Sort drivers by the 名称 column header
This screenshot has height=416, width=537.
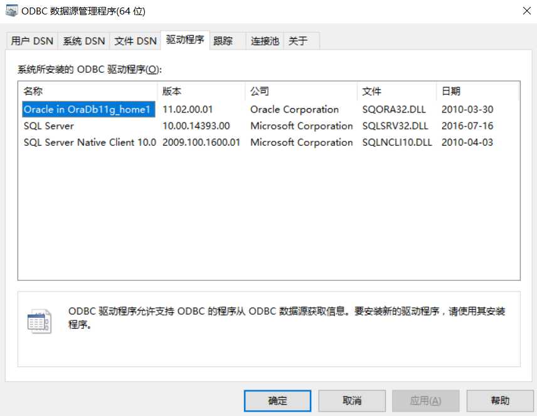(88, 91)
